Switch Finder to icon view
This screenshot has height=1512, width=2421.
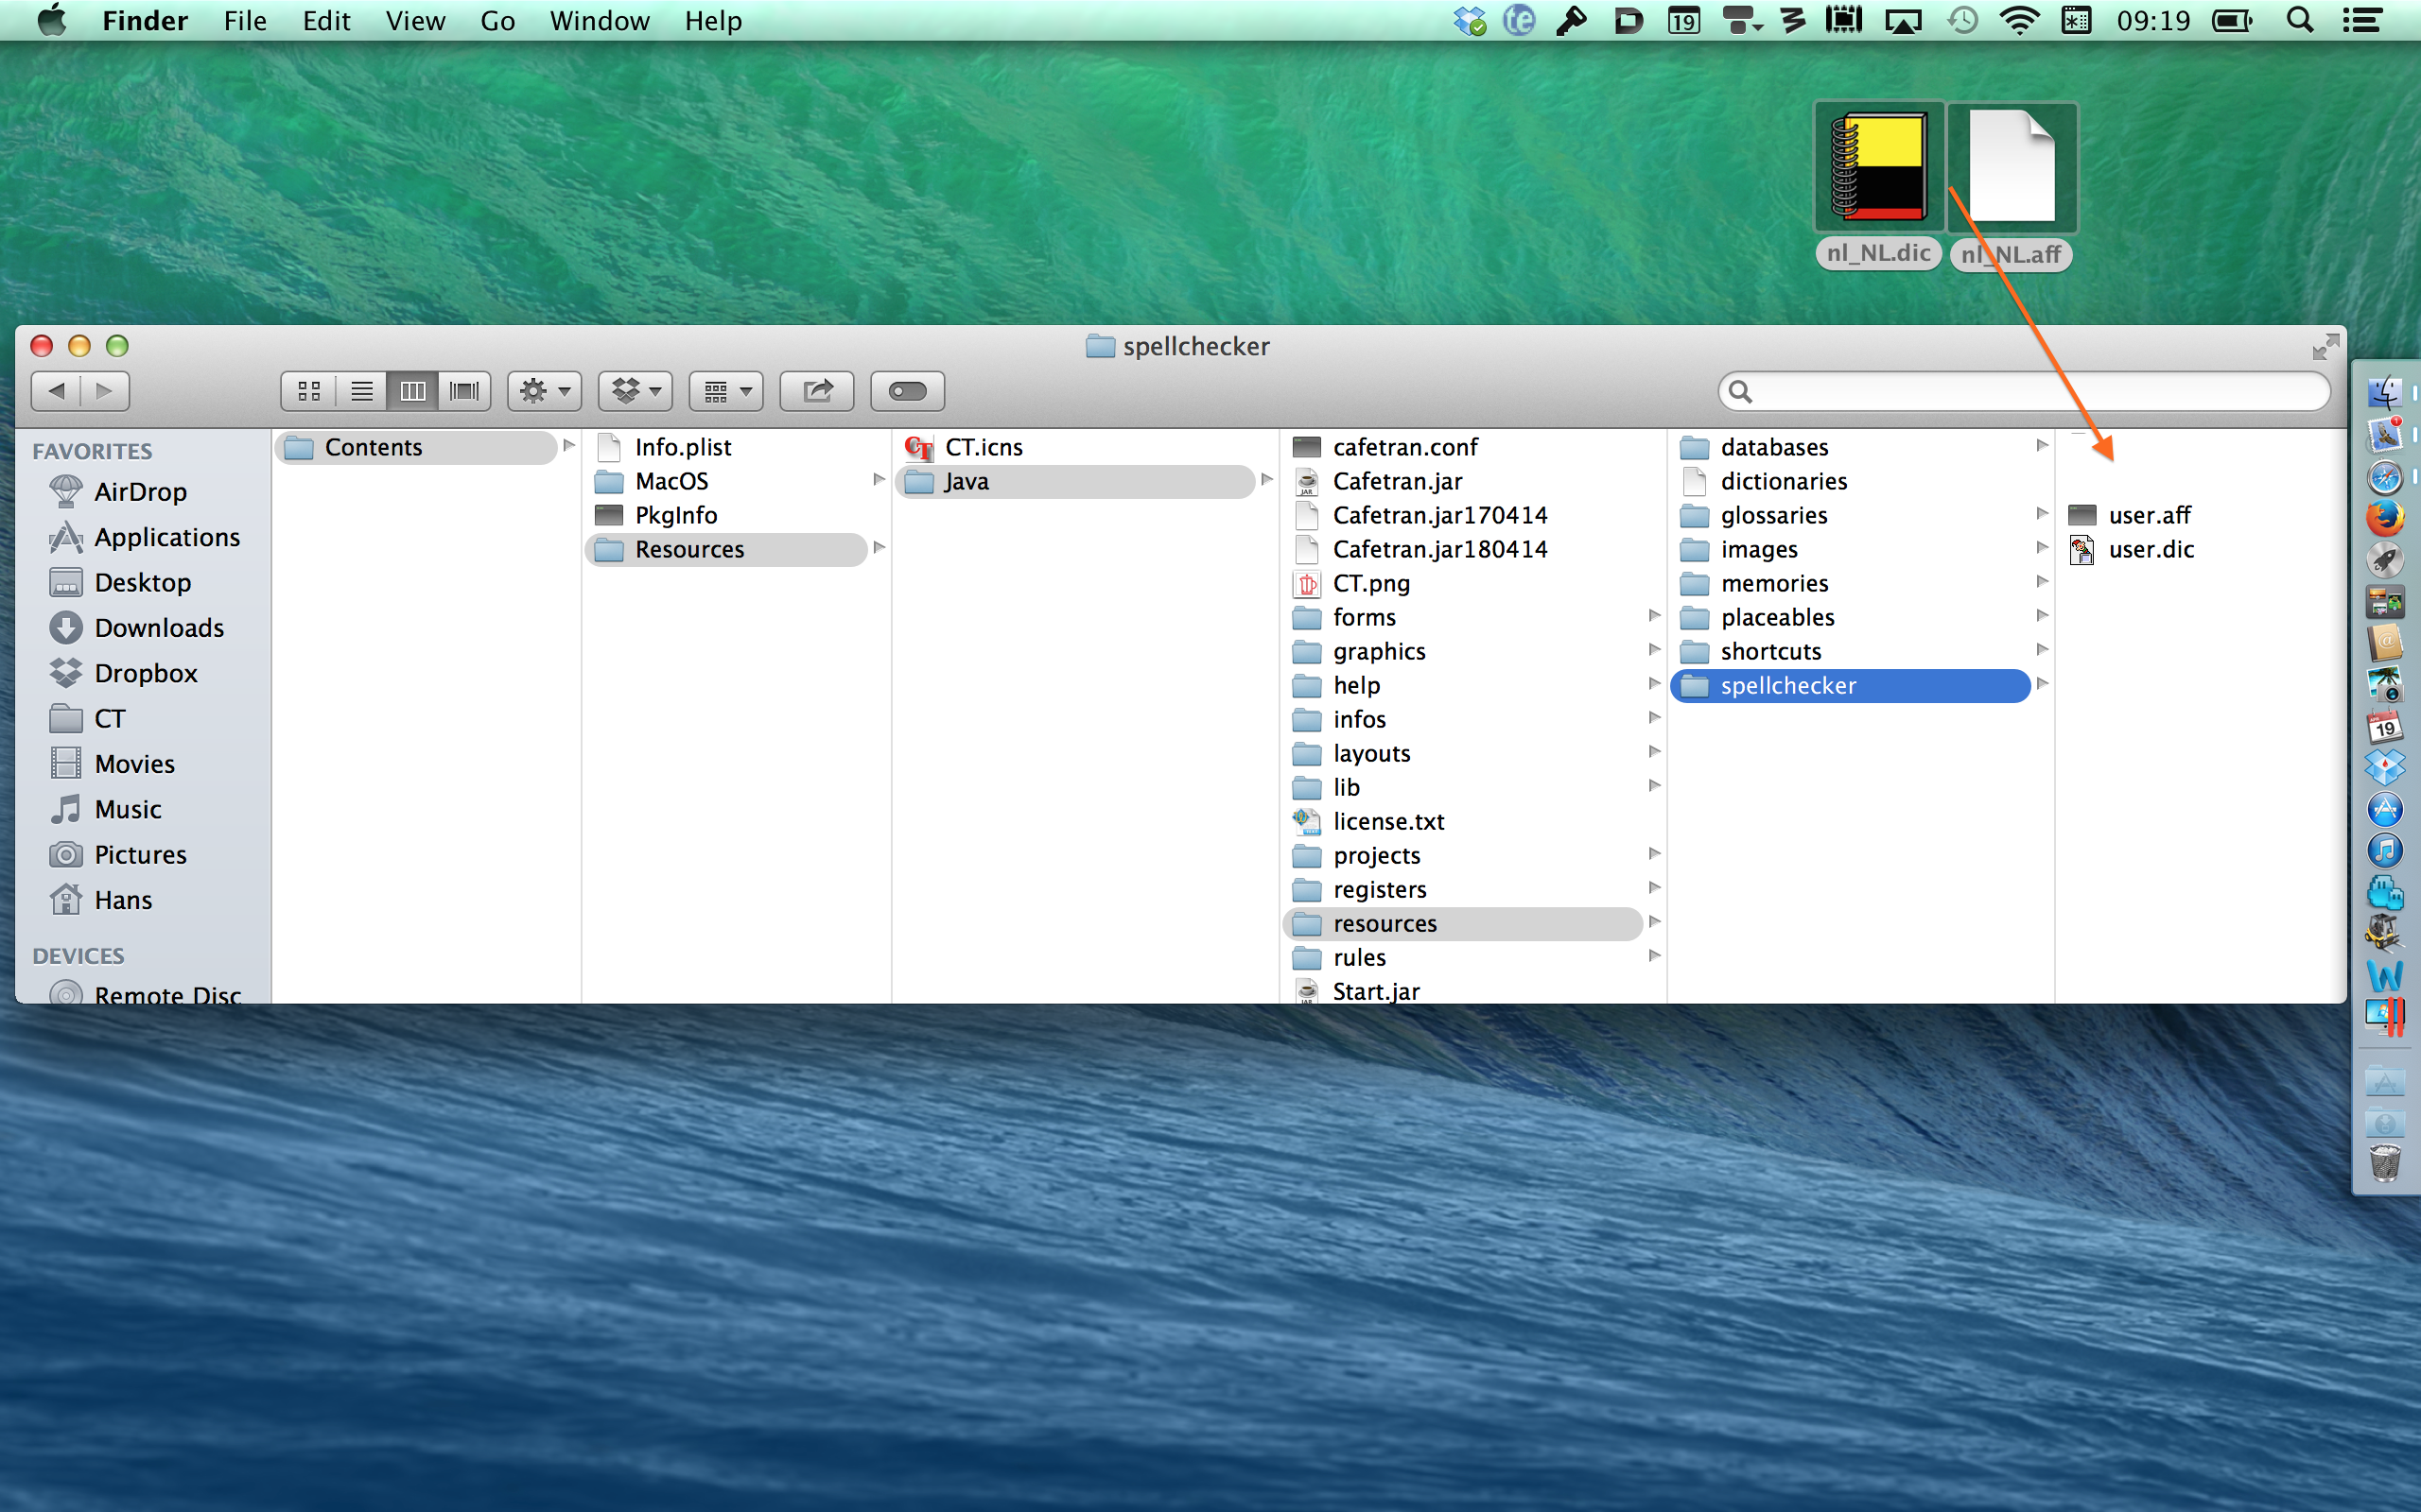[309, 391]
